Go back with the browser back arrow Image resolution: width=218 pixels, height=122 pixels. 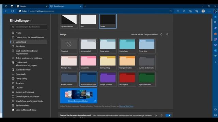6,11
